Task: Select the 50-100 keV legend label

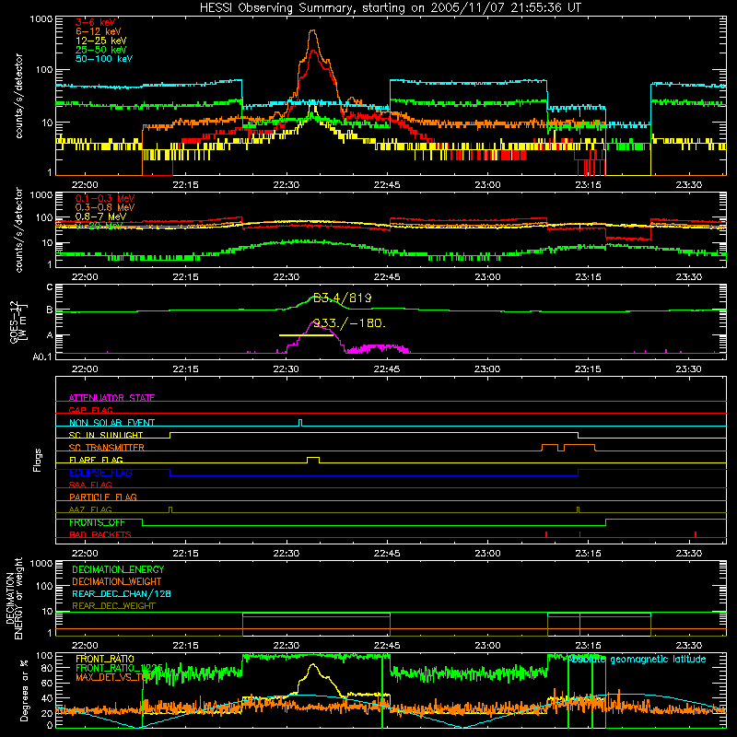Action: (104, 59)
